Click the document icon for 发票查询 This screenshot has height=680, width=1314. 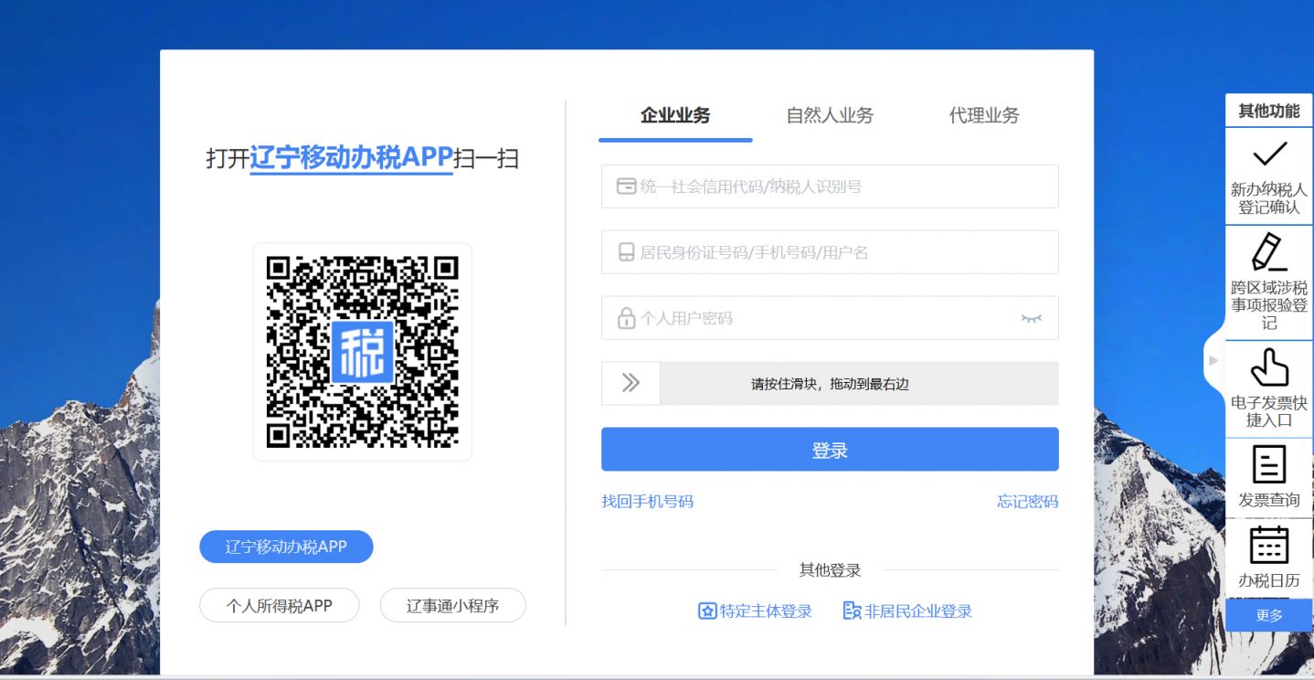(x=1269, y=464)
